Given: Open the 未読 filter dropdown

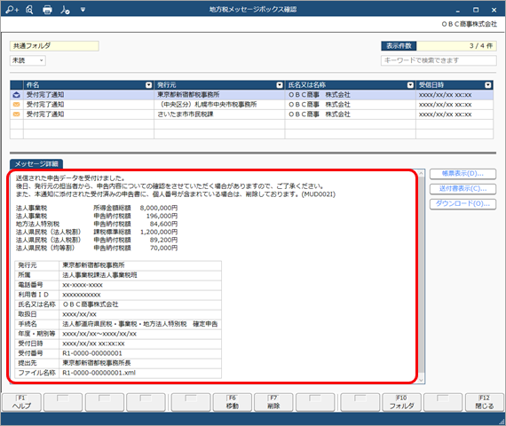Looking at the screenshot, I should 28,60.
